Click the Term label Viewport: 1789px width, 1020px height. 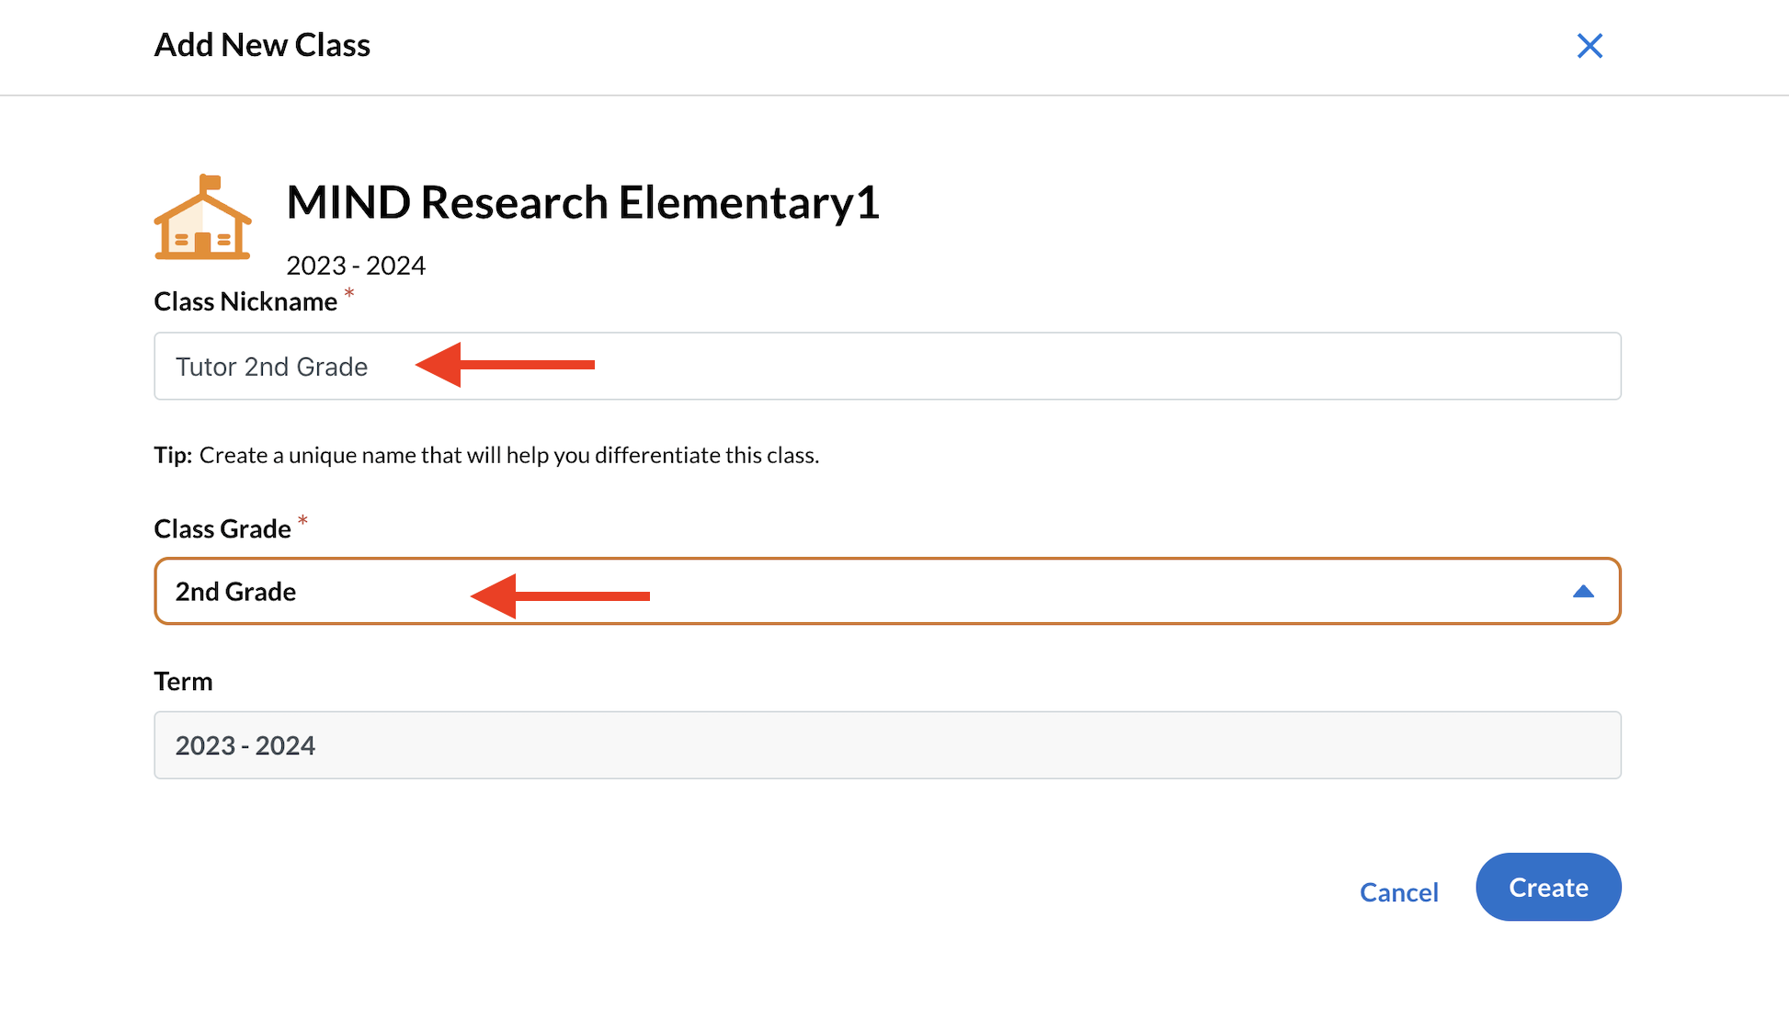click(x=183, y=681)
